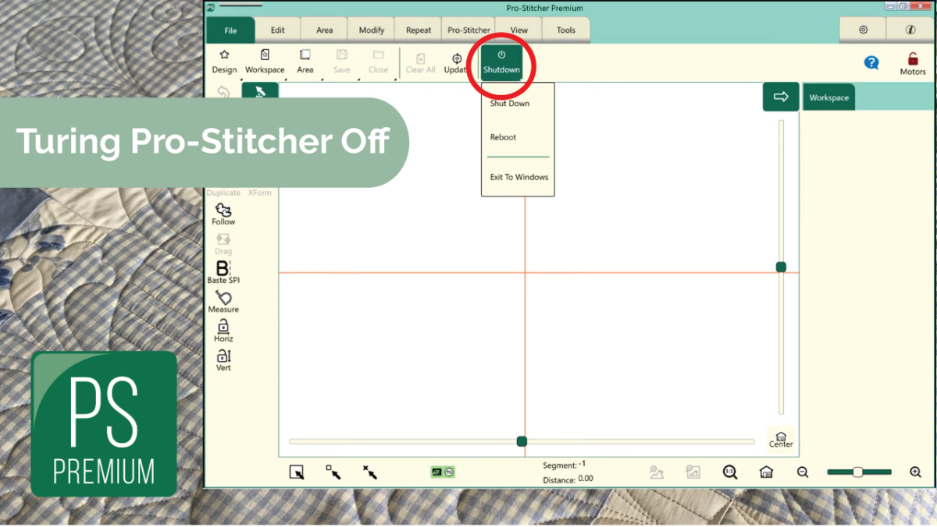Activate the Shutdown icon
The image size is (937, 527).
(501, 62)
